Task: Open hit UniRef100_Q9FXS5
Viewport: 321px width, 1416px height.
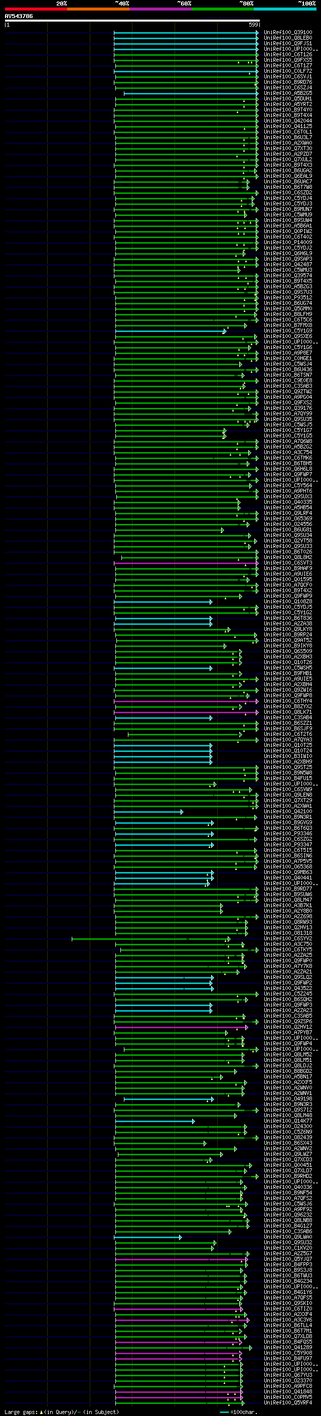Action: pos(288,60)
